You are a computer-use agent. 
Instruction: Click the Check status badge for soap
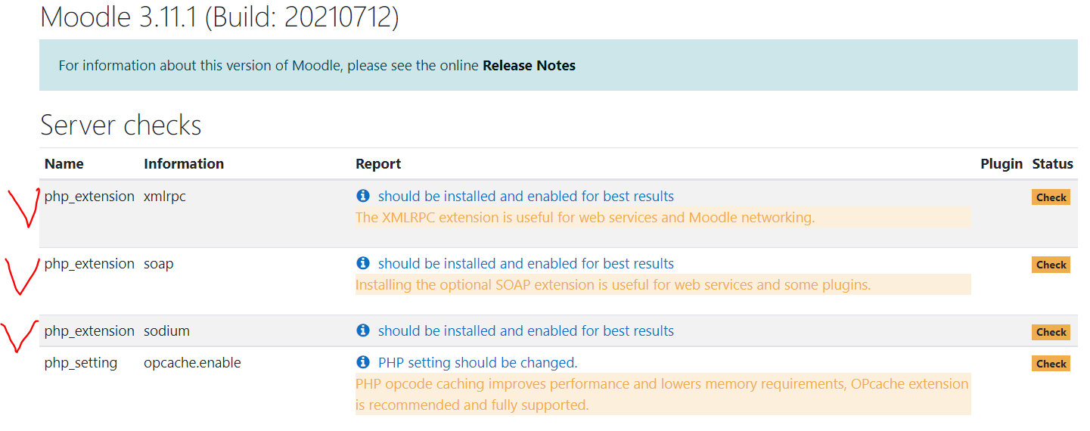tap(1051, 265)
